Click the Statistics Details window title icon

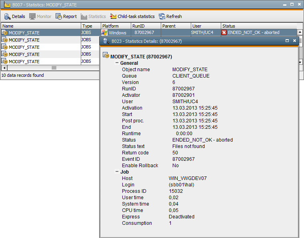click(106, 41)
